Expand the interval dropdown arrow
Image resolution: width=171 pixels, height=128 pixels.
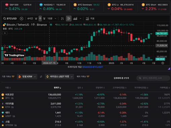pyautogui.click(x=56, y=19)
